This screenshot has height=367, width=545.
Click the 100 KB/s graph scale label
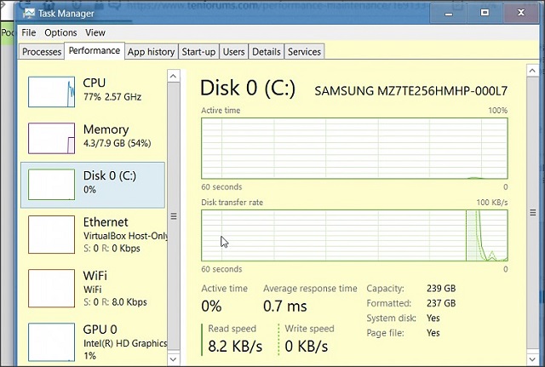[x=492, y=203]
